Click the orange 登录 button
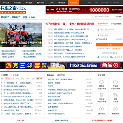The image size is (123, 123). [109, 44]
